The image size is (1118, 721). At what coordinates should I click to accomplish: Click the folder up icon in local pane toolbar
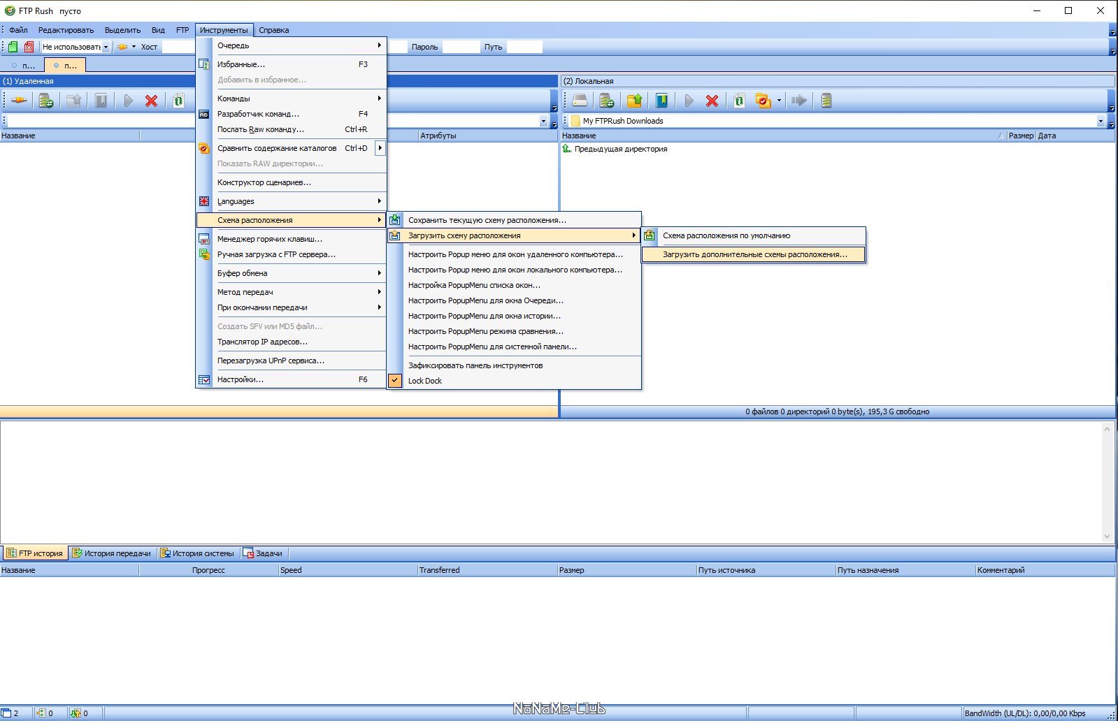634,101
